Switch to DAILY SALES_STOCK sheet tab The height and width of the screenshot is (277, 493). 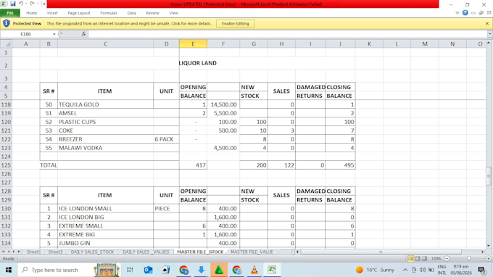[x=92, y=252]
